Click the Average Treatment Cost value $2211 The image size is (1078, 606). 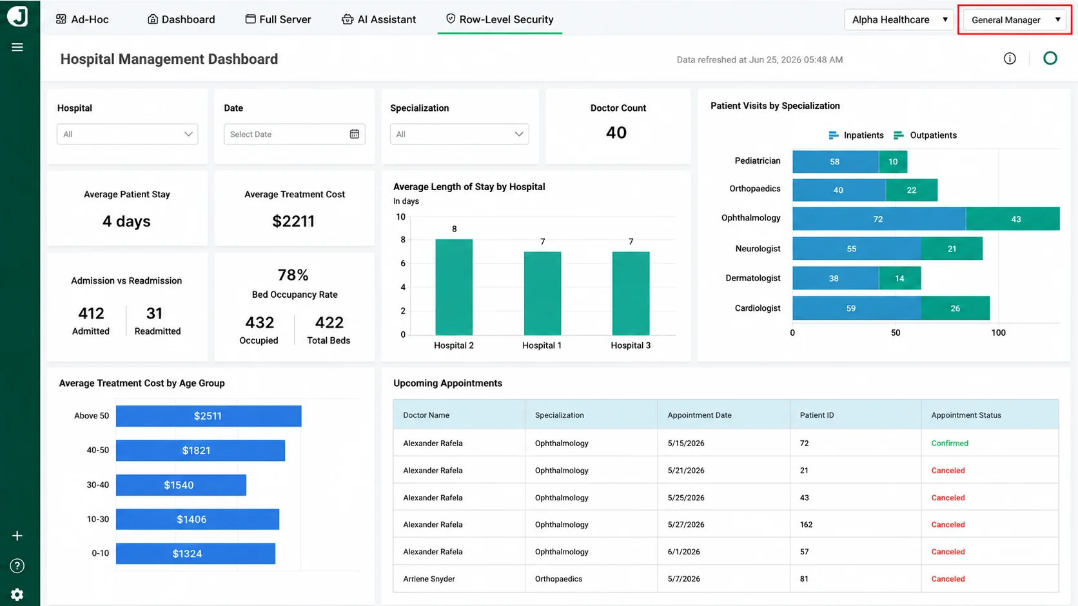tap(293, 221)
